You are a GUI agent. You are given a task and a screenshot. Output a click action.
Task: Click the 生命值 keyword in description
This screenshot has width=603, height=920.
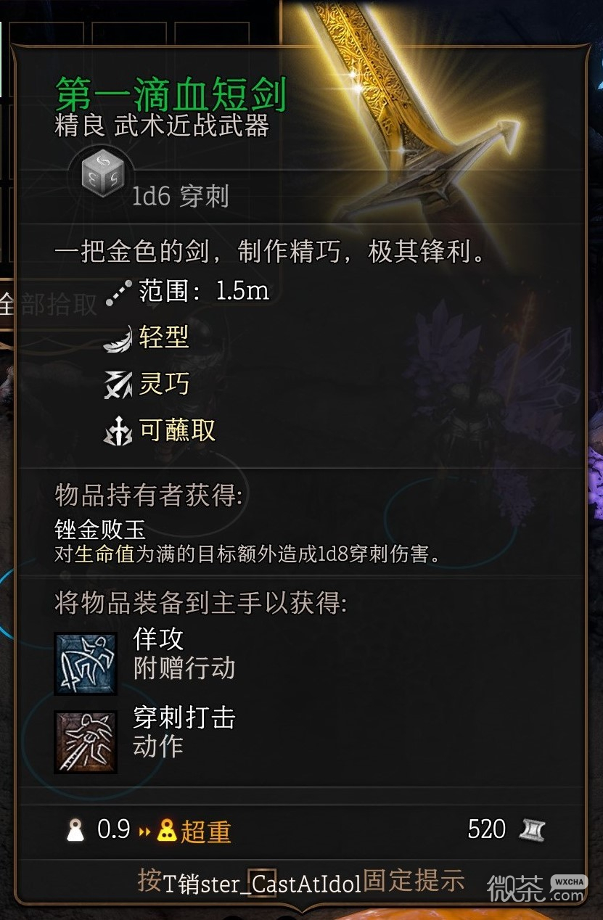tap(104, 555)
